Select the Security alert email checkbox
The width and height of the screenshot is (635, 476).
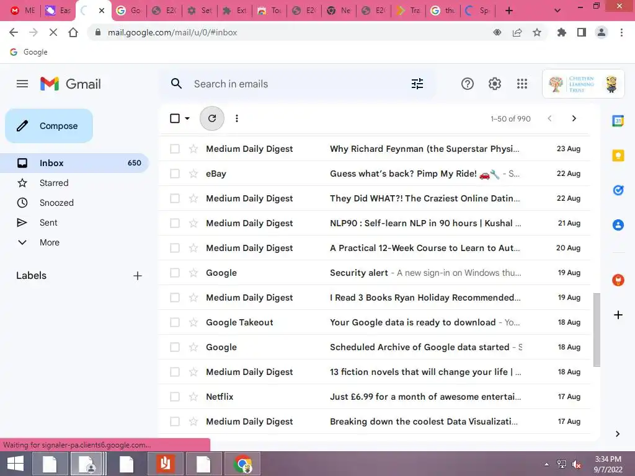pyautogui.click(x=174, y=273)
